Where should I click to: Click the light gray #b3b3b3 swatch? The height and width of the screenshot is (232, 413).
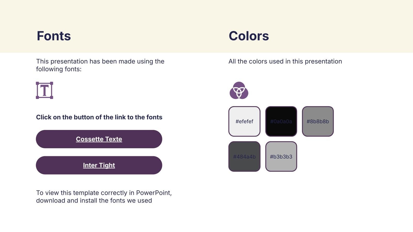pyautogui.click(x=281, y=156)
